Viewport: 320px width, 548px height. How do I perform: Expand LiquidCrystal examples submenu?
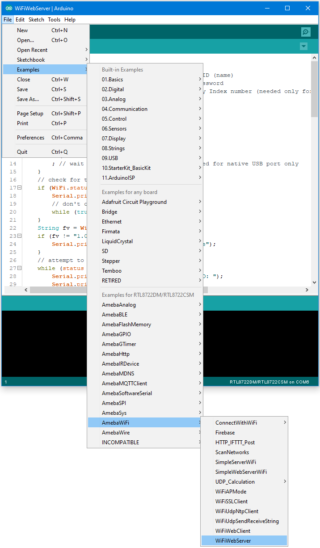pos(145,241)
